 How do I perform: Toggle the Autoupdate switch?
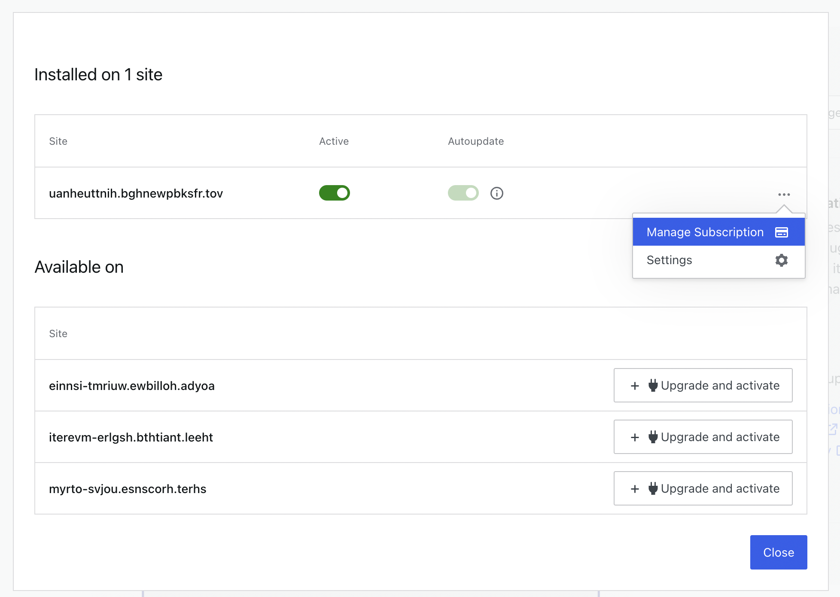pyautogui.click(x=463, y=193)
